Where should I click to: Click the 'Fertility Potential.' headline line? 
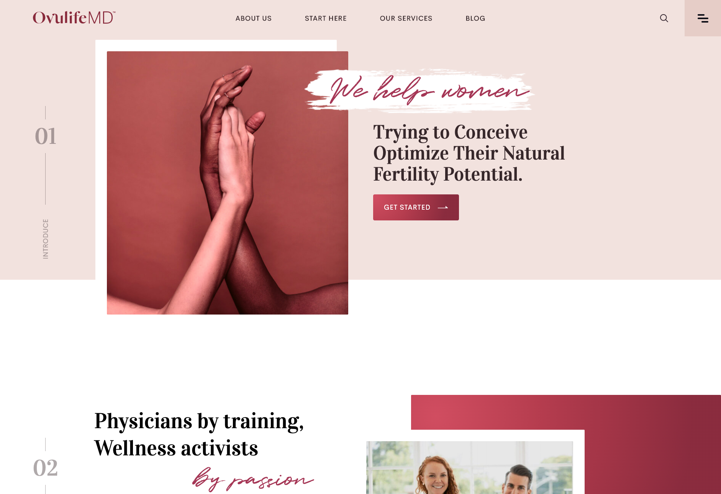click(448, 174)
